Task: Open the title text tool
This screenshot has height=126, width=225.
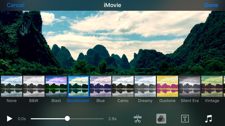Action: [185, 119]
